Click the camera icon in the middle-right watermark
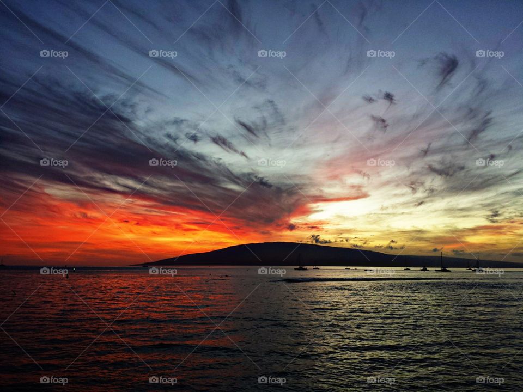The image size is (523, 392). tap(482, 163)
